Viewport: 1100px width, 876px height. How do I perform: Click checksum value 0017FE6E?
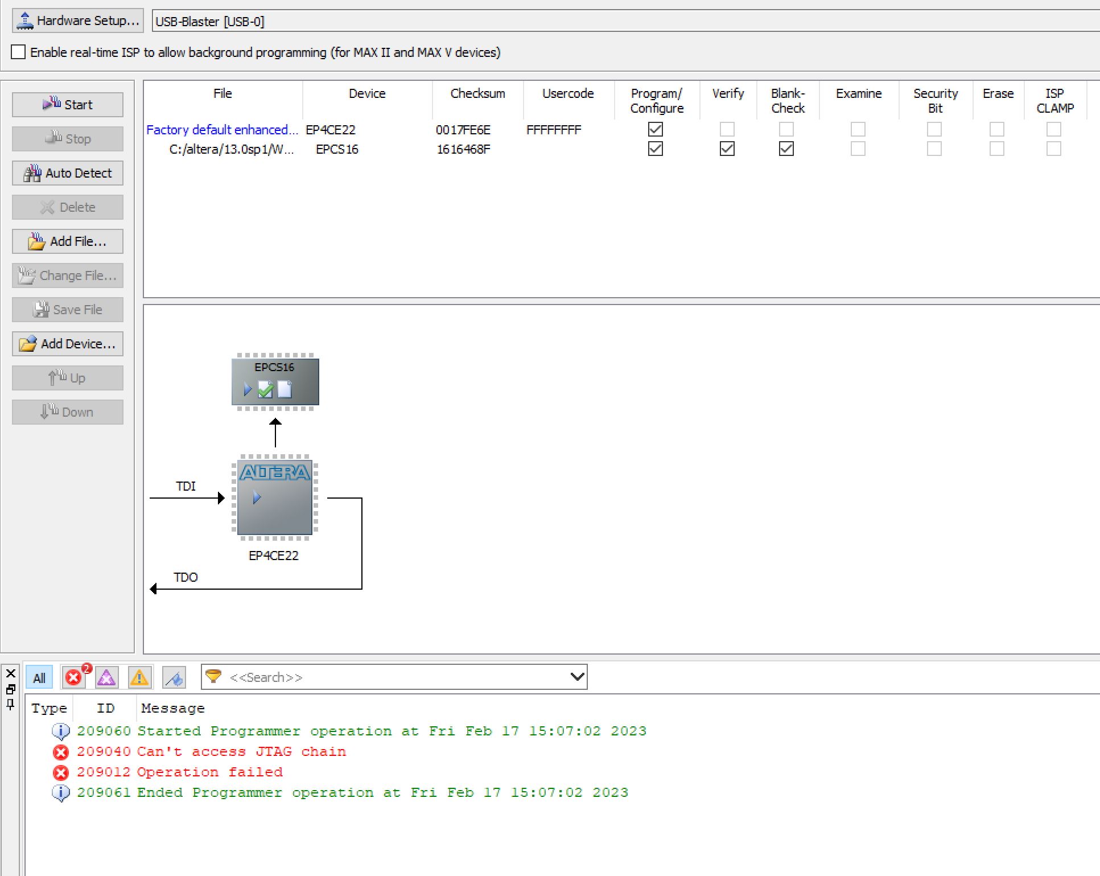coord(463,130)
